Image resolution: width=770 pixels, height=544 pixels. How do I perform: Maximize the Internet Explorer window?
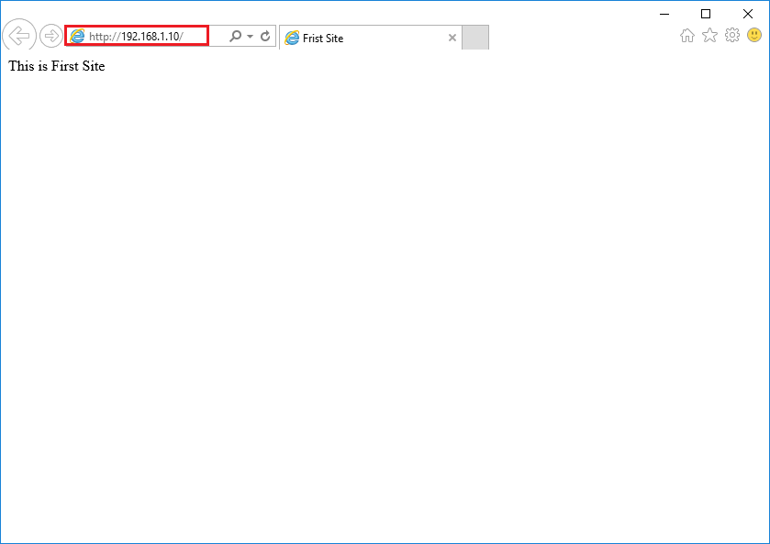[x=706, y=14]
